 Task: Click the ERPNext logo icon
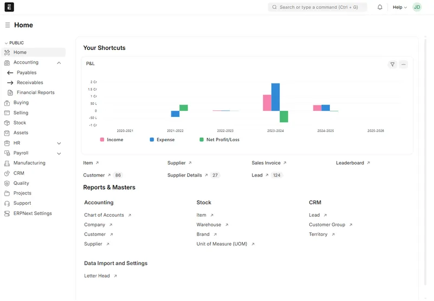point(9,7)
